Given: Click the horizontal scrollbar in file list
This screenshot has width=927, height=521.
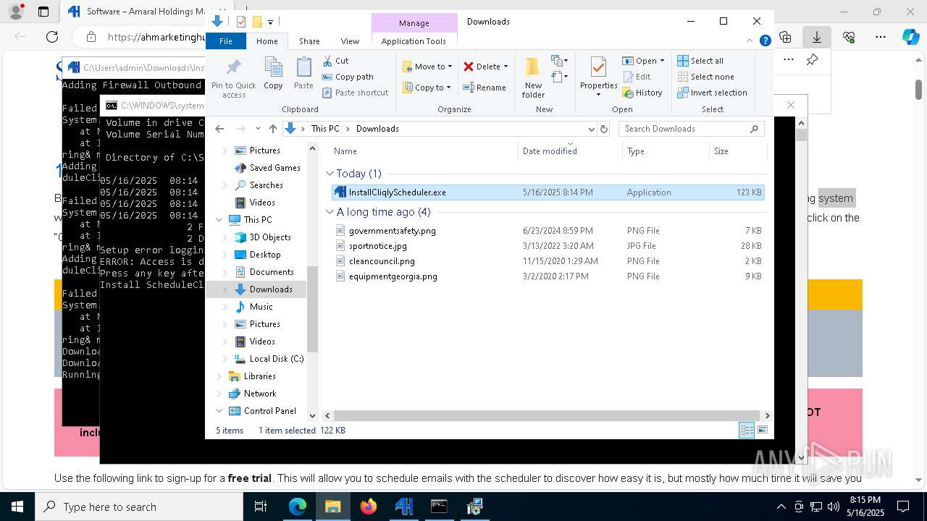Looking at the screenshot, I should coord(547,416).
